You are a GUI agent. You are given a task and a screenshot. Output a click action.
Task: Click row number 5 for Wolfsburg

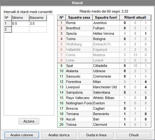point(61,44)
